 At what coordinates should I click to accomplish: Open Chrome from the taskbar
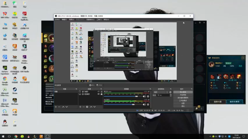[16, 136]
